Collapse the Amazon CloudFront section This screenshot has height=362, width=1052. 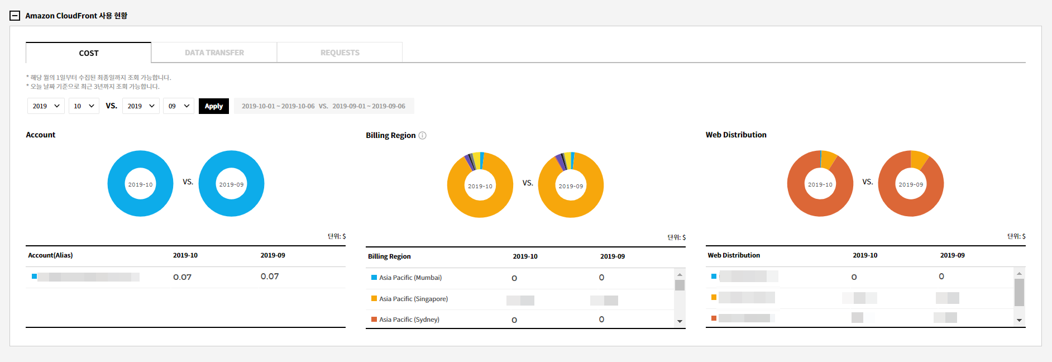(x=15, y=16)
